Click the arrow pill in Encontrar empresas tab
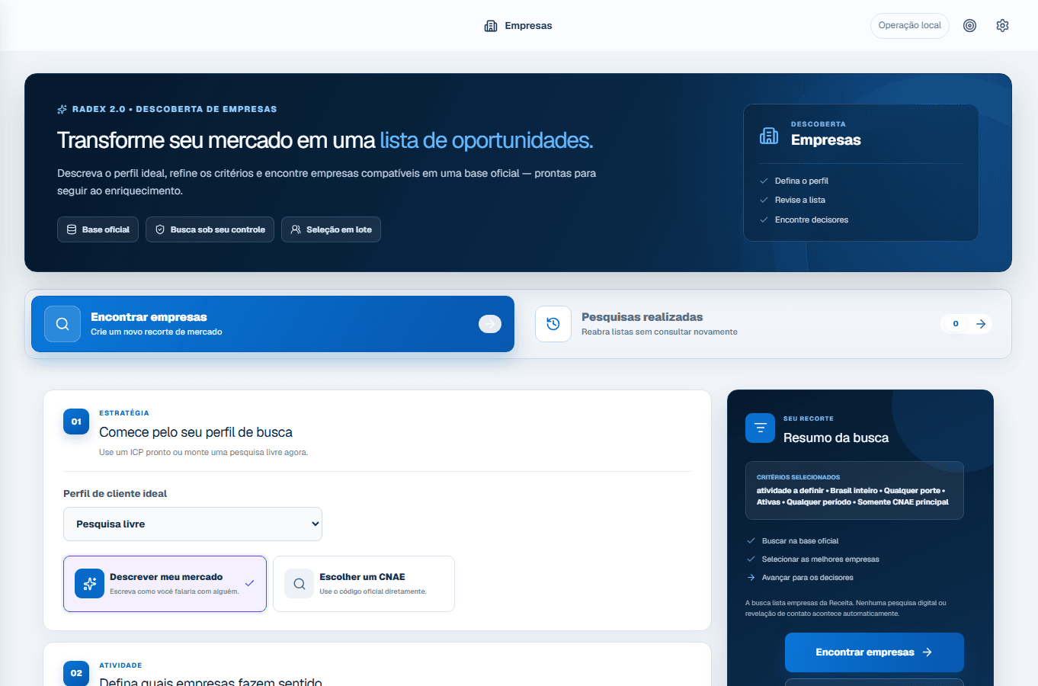Screen dimensions: 1038x686 pos(490,324)
